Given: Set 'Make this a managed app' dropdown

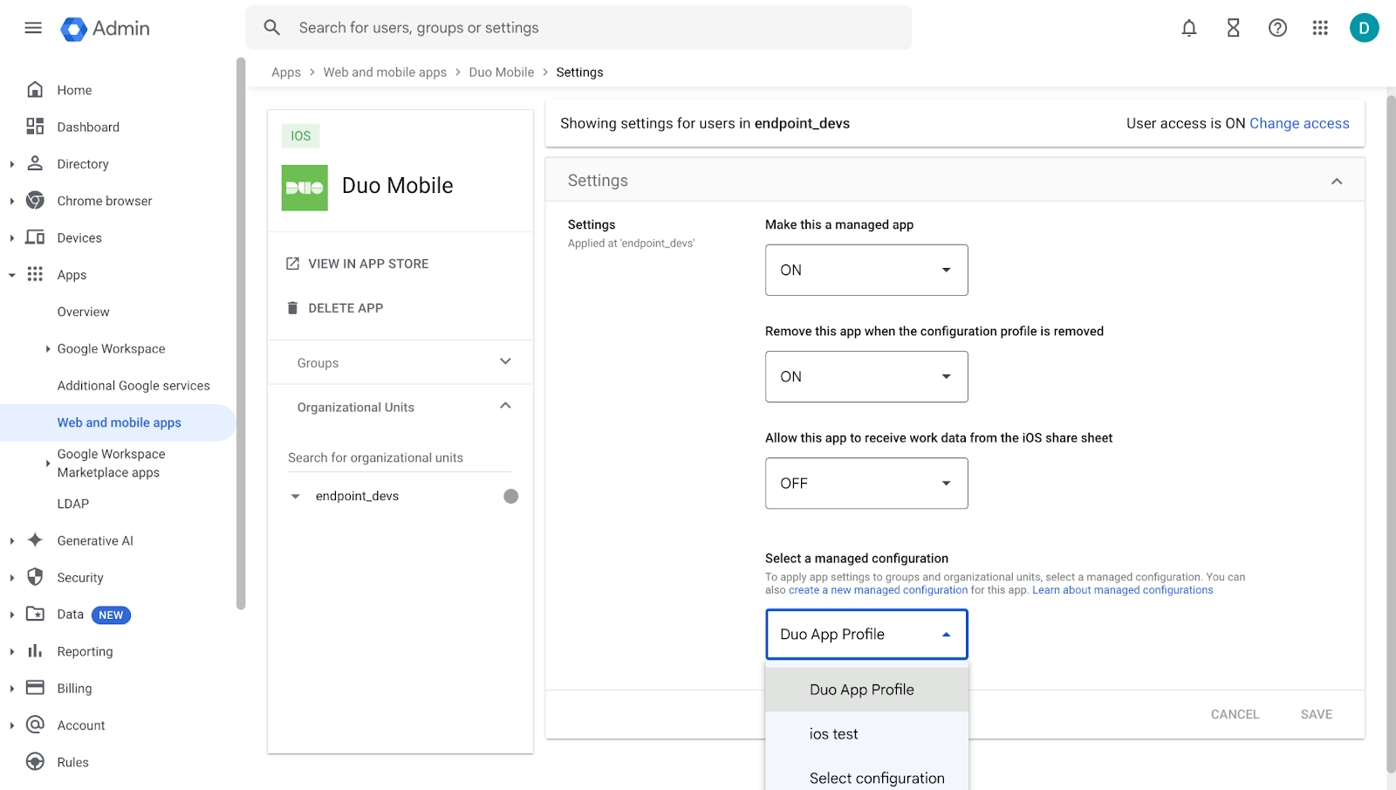Looking at the screenshot, I should pos(866,270).
